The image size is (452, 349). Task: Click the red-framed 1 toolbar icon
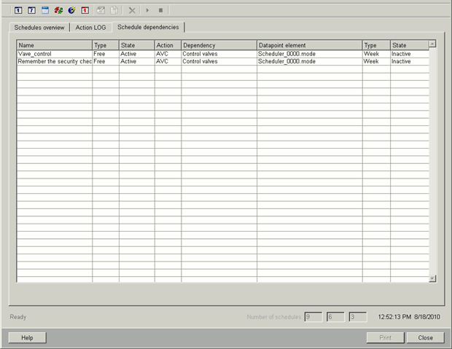(x=85, y=10)
